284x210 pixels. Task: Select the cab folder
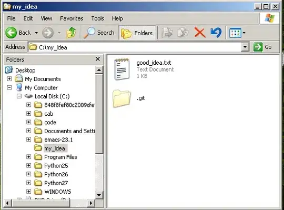pos(49,114)
